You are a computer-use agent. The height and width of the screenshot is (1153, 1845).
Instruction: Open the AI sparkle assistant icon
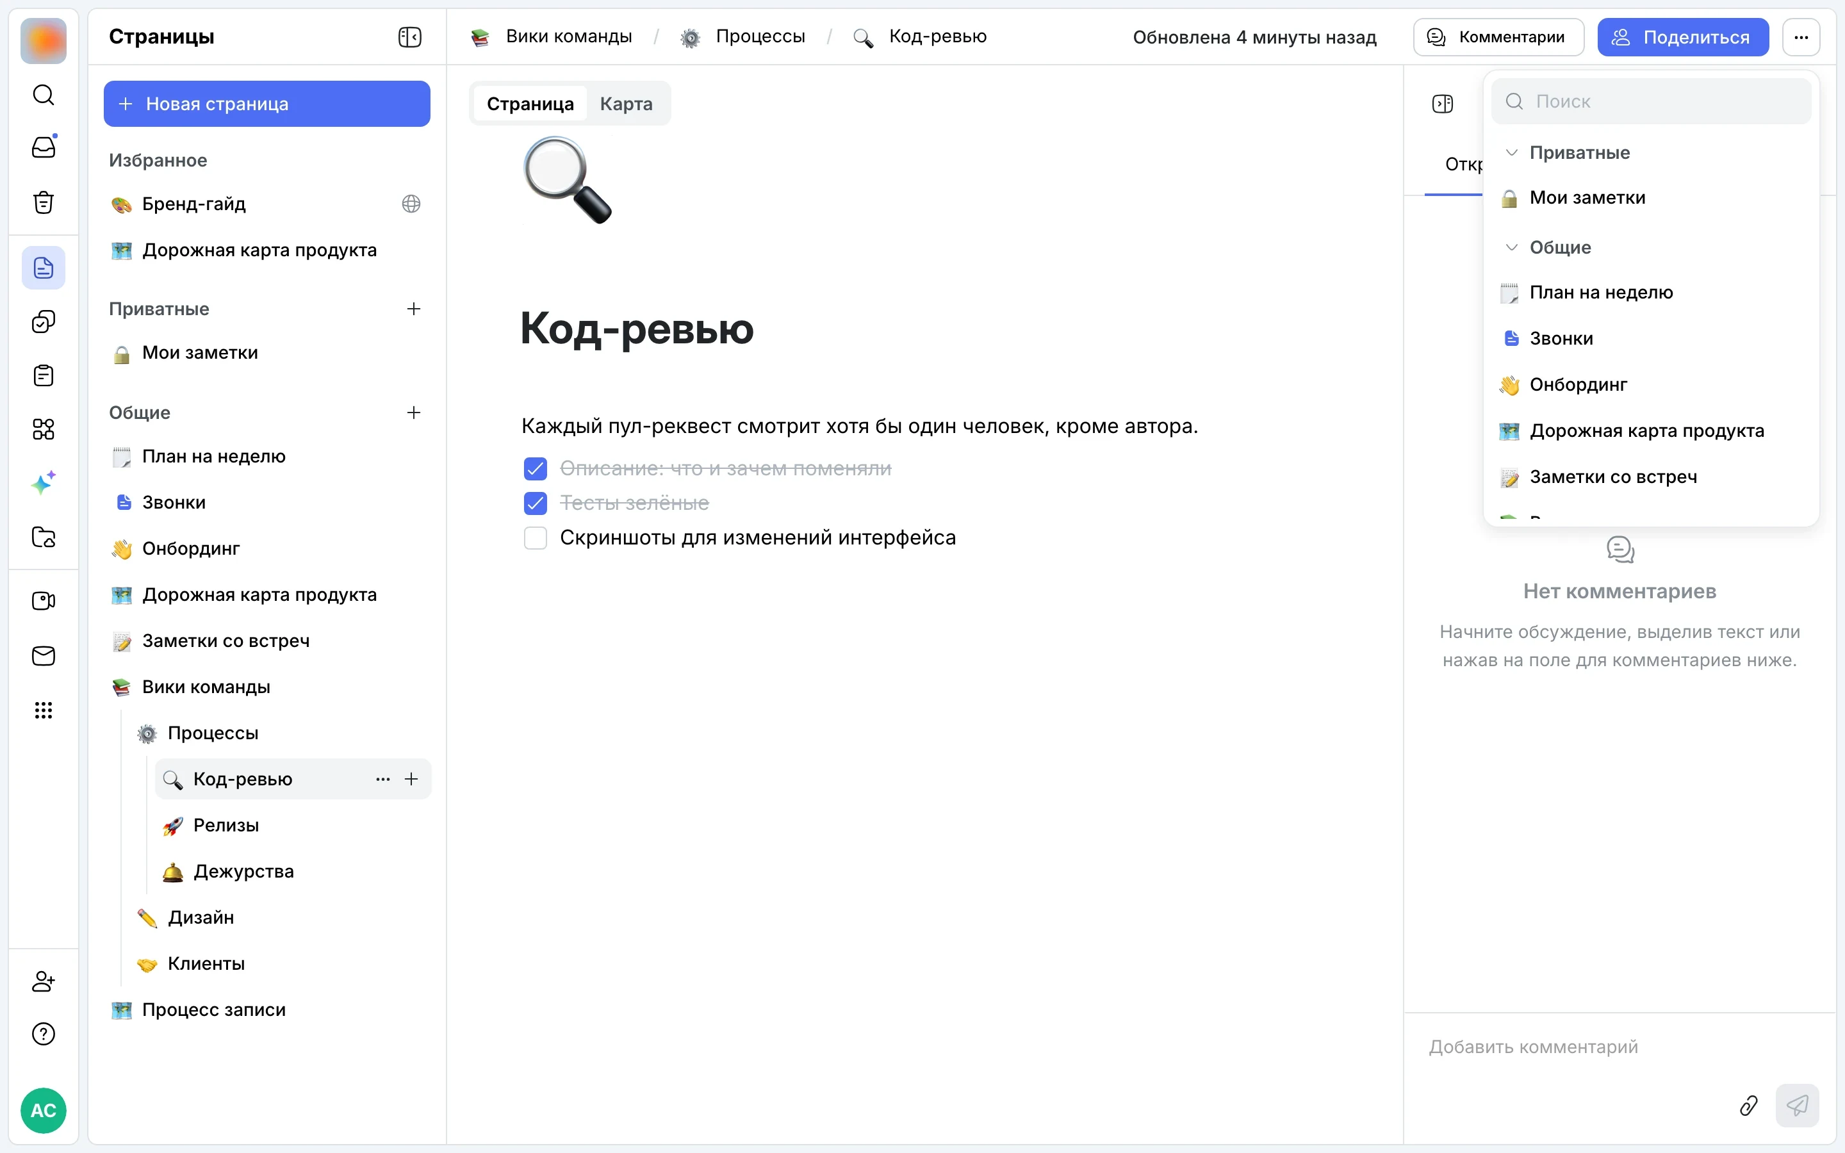tap(44, 483)
